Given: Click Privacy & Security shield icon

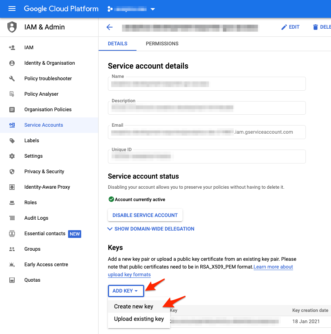Looking at the screenshot, I should [12, 172].
